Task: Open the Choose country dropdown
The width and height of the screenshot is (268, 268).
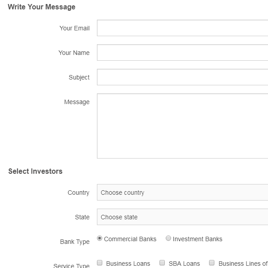Action: pos(182,193)
